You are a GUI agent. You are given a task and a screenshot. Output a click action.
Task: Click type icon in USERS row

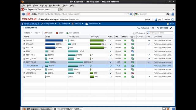133,77
